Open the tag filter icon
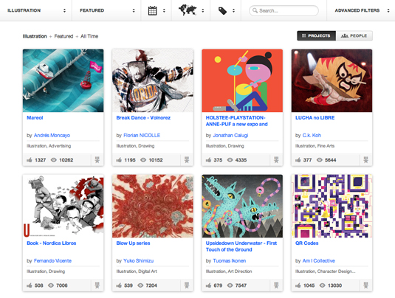Screen dimensions: 395x298 222,11
